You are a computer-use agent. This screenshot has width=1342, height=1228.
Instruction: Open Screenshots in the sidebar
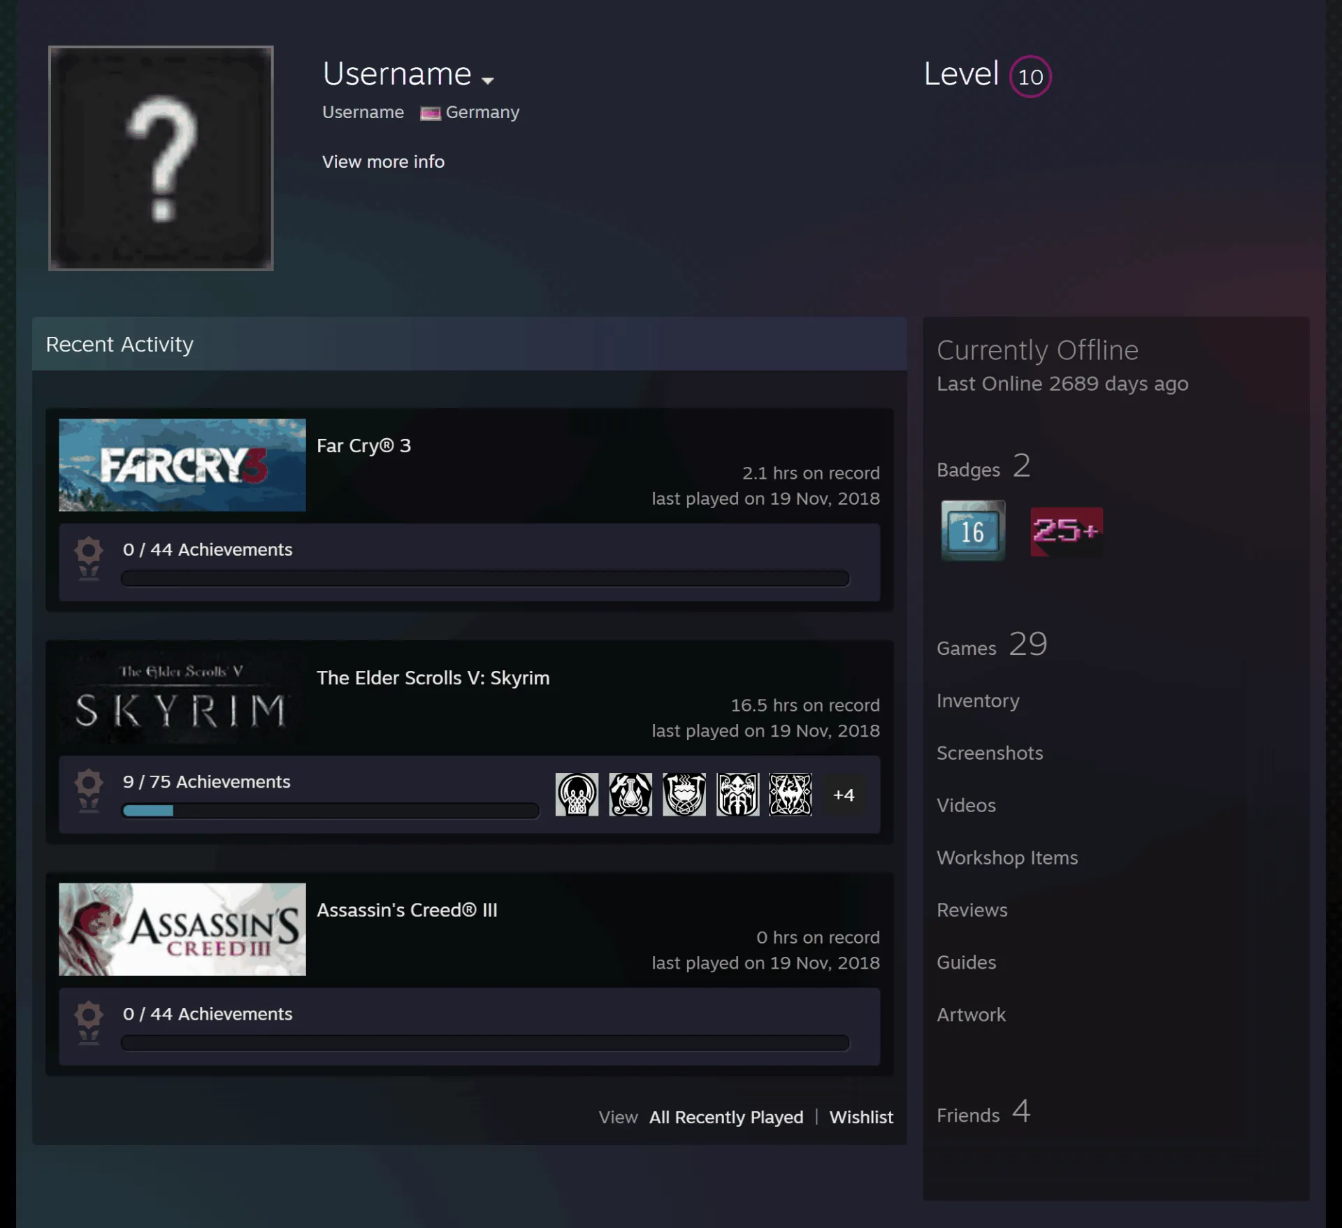(x=990, y=753)
